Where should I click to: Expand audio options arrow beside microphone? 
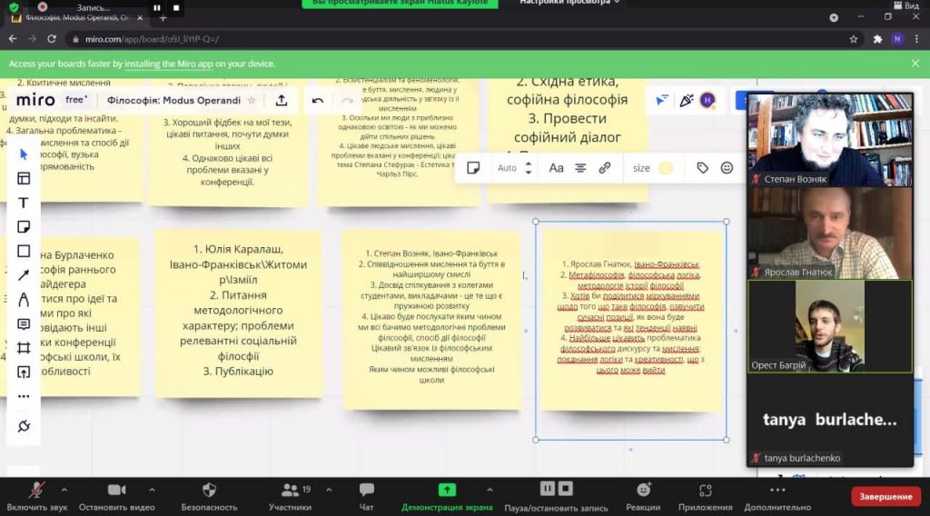(64, 490)
